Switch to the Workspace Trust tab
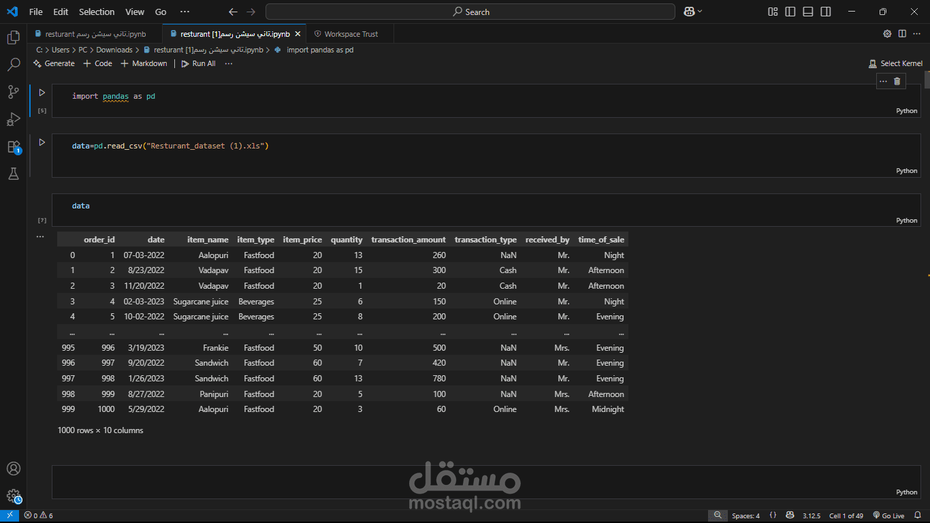This screenshot has width=930, height=523. pyautogui.click(x=351, y=33)
